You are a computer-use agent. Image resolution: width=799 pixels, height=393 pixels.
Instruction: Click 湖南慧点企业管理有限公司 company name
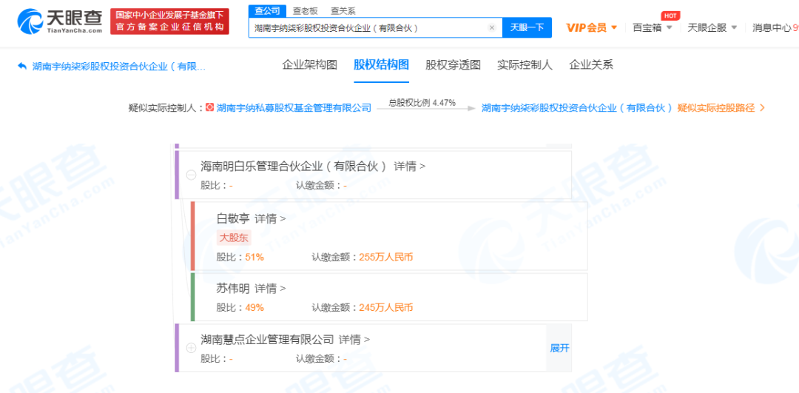[x=267, y=339]
